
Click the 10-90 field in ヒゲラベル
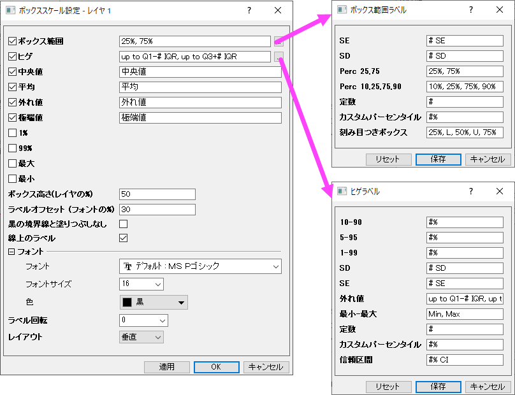(465, 222)
